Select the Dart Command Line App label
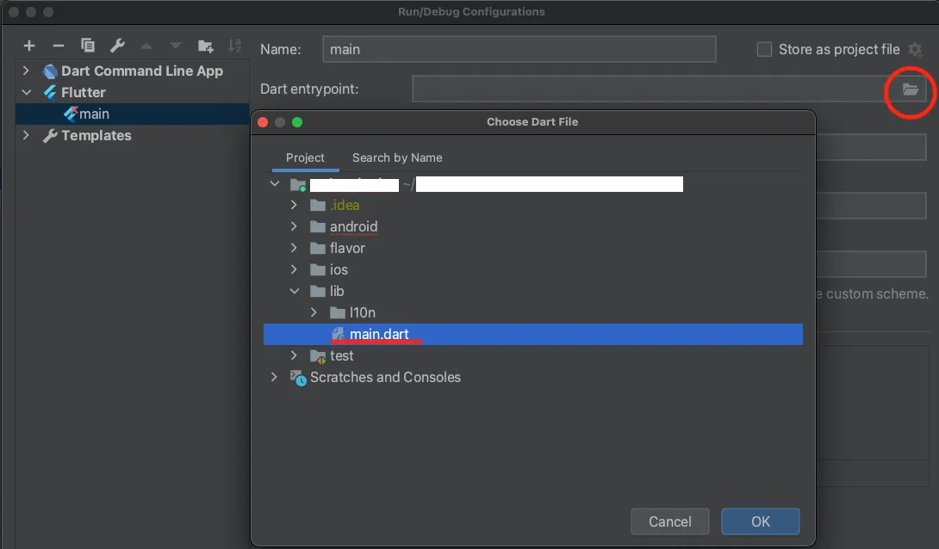939x549 pixels. [x=142, y=71]
